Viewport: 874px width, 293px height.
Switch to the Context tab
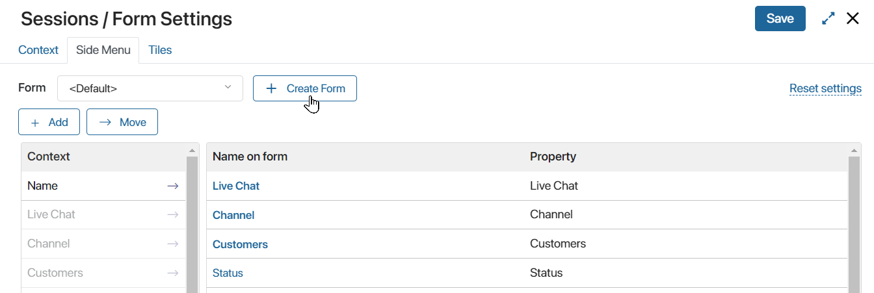tap(38, 50)
